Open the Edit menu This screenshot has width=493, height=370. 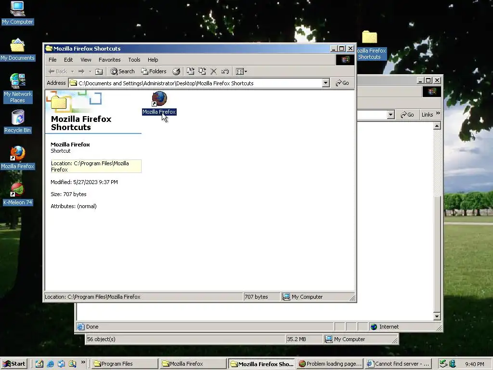pyautogui.click(x=68, y=60)
